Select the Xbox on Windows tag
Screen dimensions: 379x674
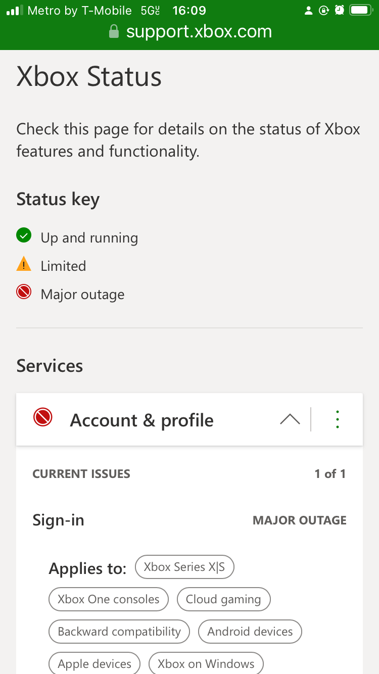pos(206,663)
